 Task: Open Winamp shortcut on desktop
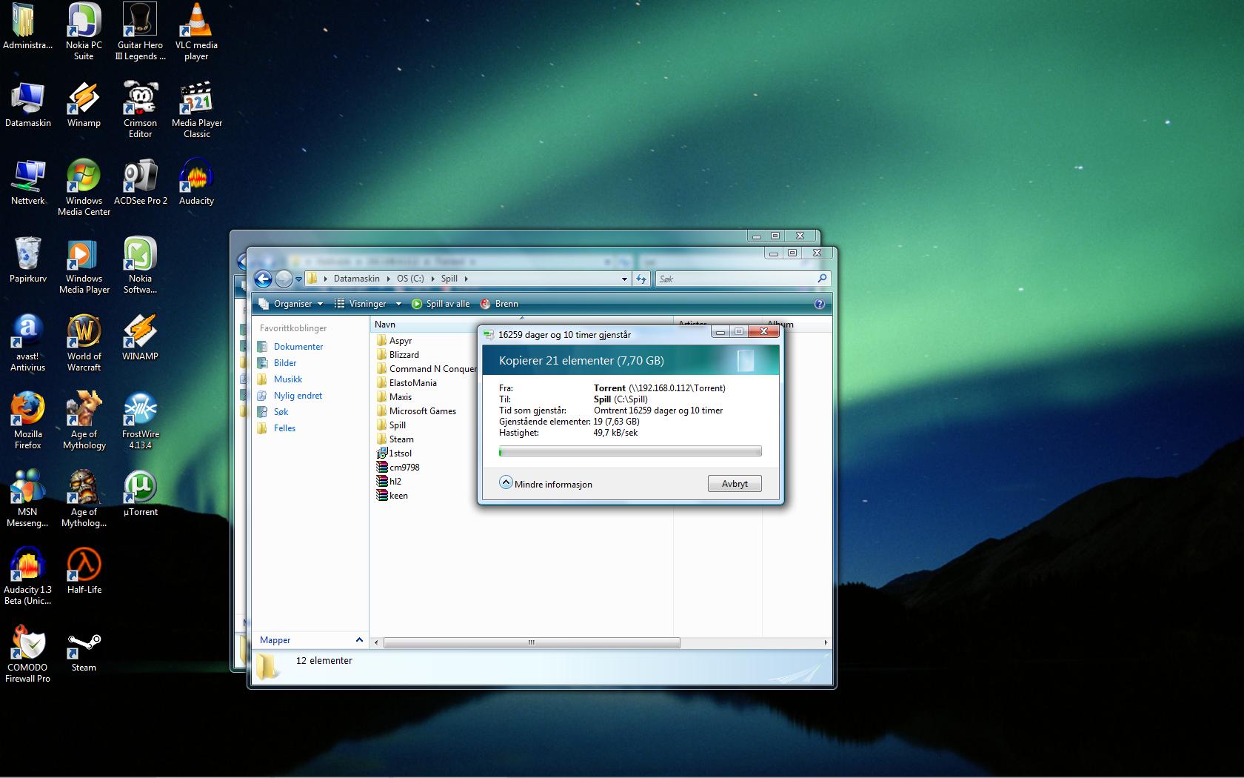(84, 104)
